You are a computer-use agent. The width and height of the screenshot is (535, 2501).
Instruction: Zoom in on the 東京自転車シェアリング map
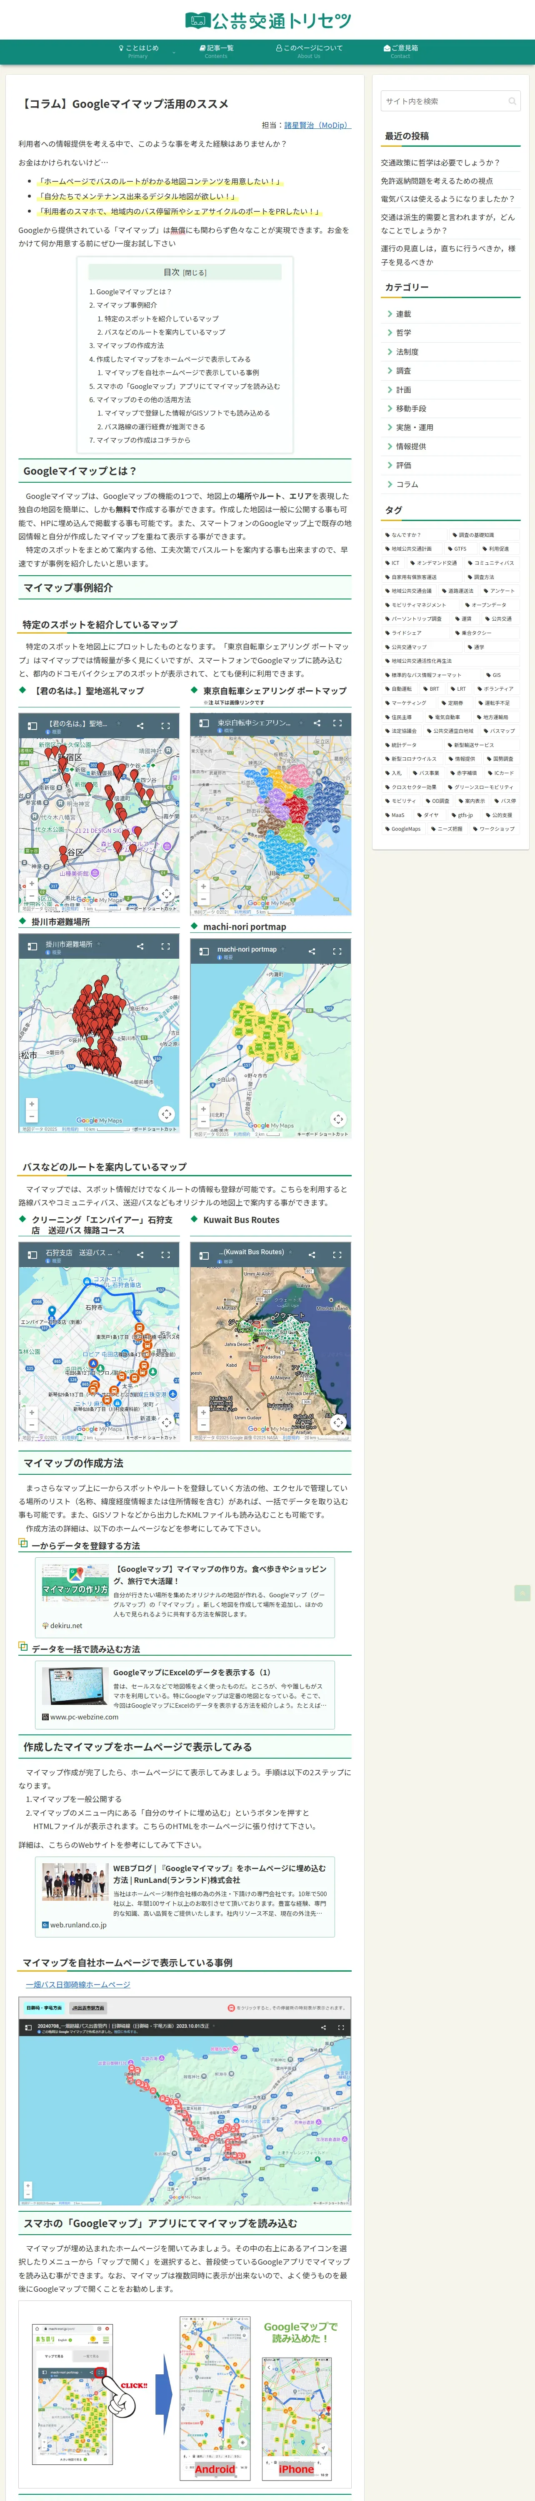(203, 887)
